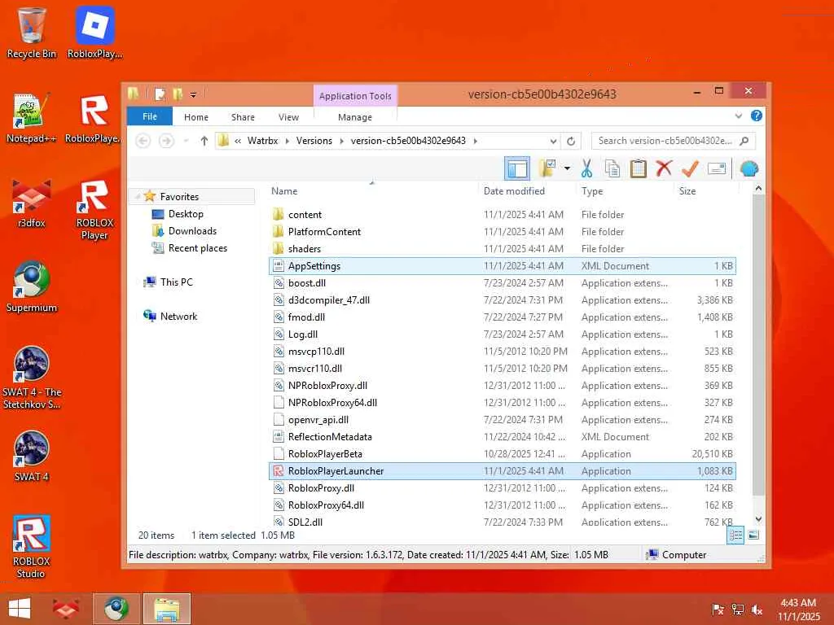Click the blue shell globe toolbar icon
The width and height of the screenshot is (834, 625).
(749, 169)
